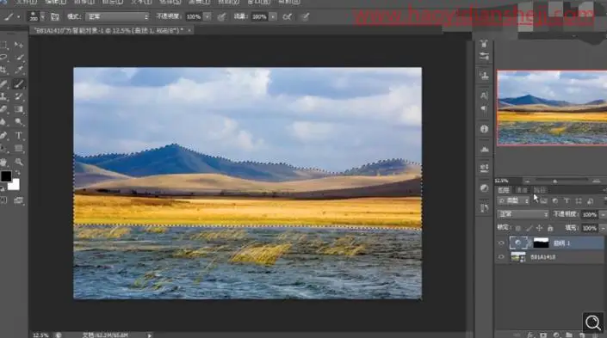This screenshot has height=338, width=607.
Task: Open the brush tool preset picker arrow
Action: (x=18, y=17)
